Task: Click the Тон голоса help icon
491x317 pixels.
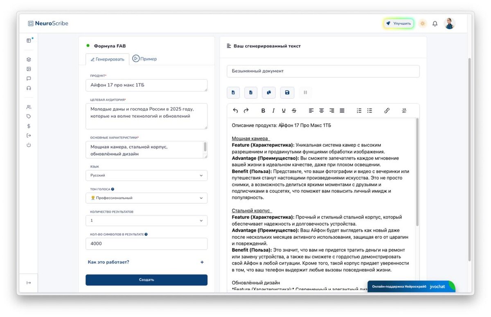Action: pos(113,189)
